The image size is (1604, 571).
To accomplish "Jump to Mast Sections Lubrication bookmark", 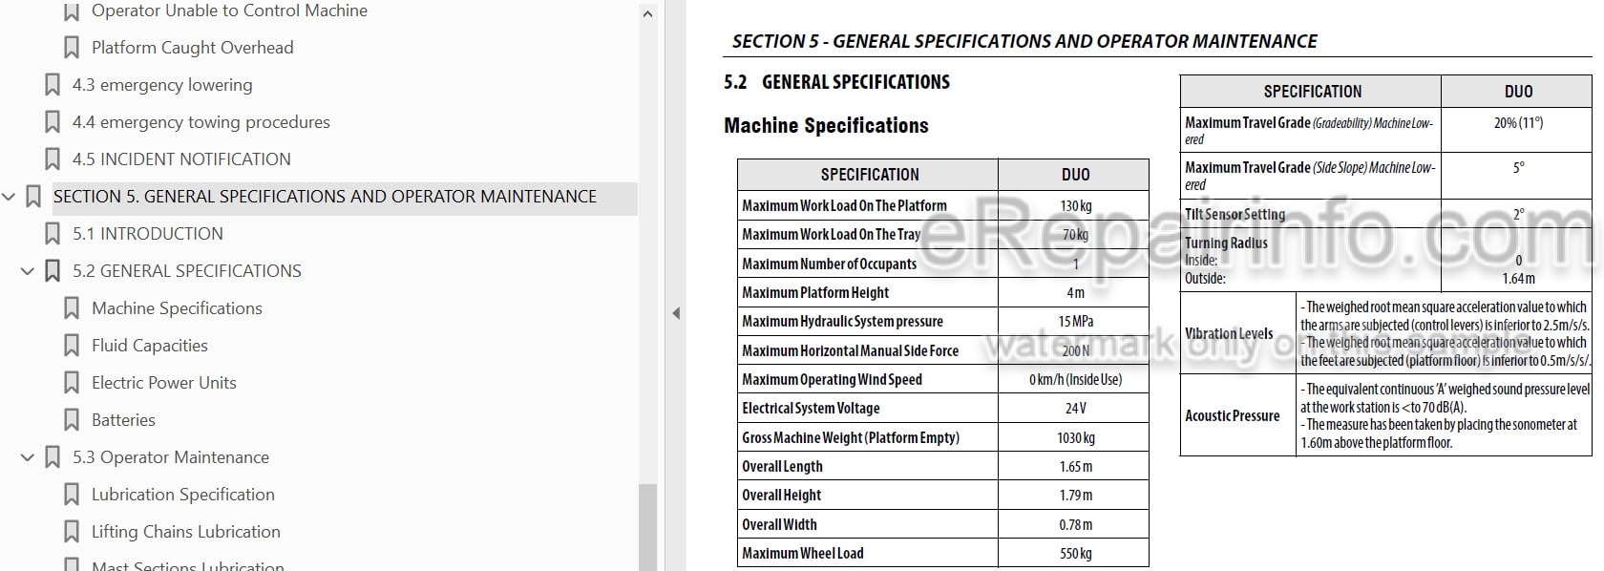I will tap(187, 565).
